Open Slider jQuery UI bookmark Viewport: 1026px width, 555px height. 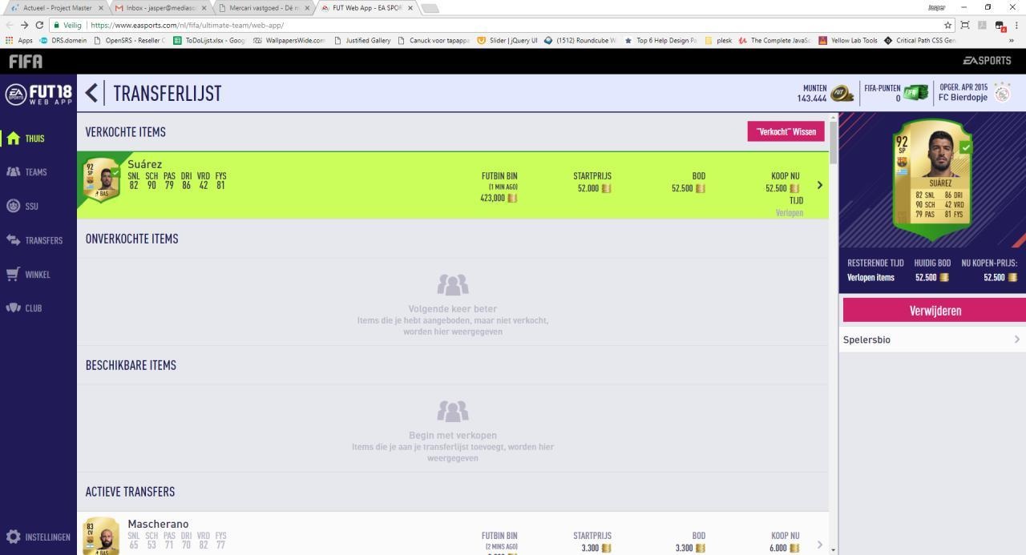coord(507,40)
